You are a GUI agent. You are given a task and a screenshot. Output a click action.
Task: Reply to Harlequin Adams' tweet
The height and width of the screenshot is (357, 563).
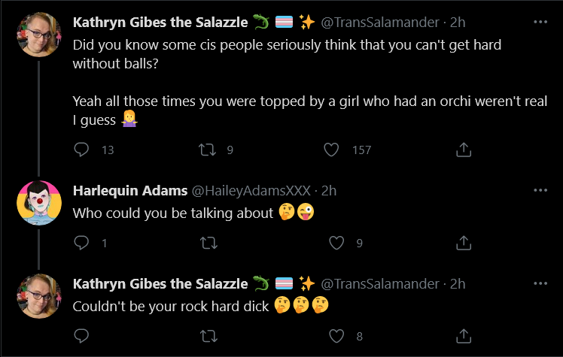81,243
